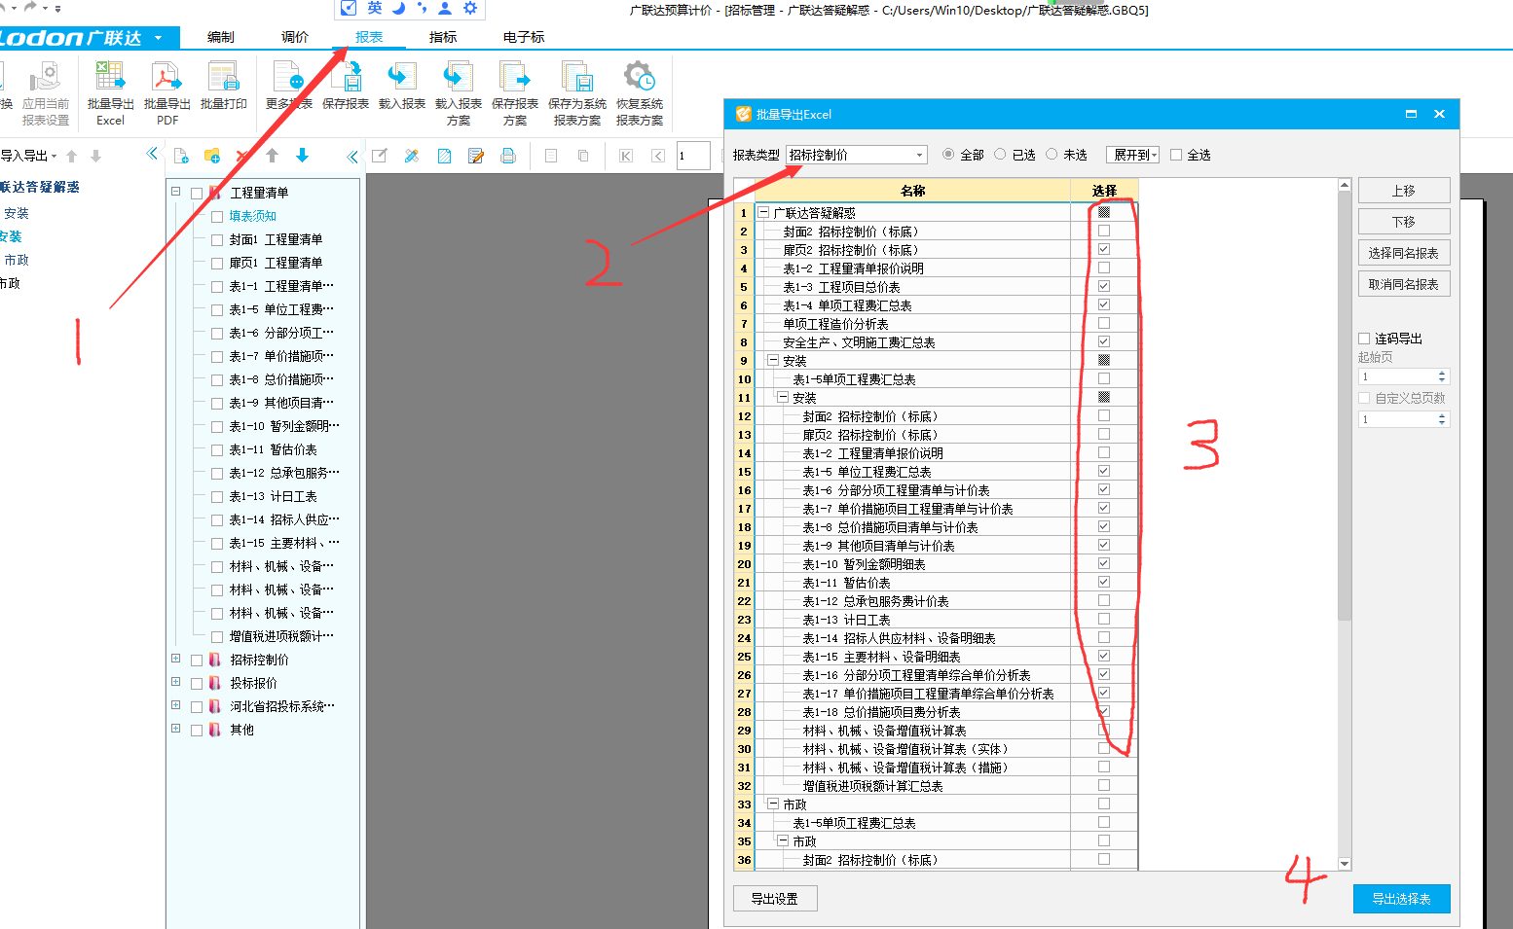Viewport: 1513px width, 929px height.
Task: Click the 取消同名报表 button
Action: click(1404, 284)
